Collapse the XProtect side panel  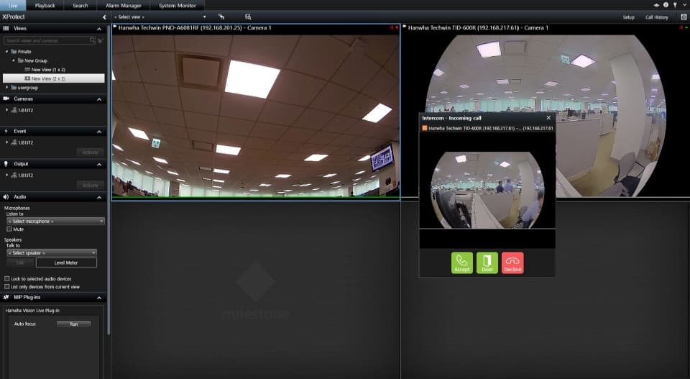[104, 17]
